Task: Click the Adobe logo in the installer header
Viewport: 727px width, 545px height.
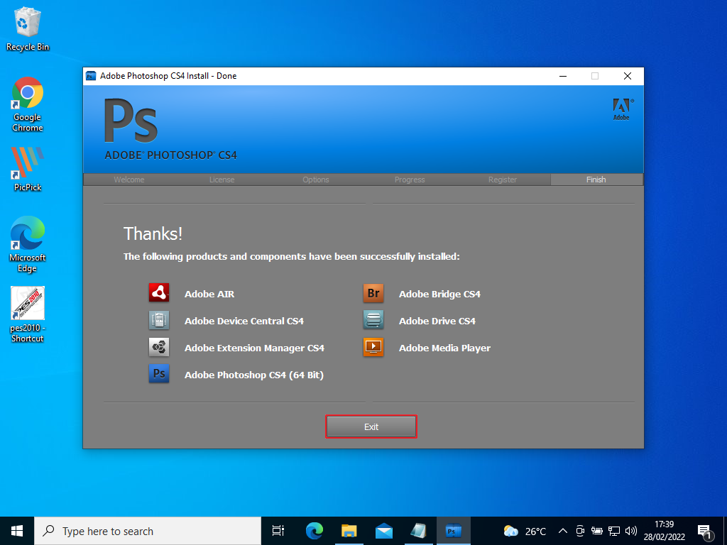Action: (621, 110)
